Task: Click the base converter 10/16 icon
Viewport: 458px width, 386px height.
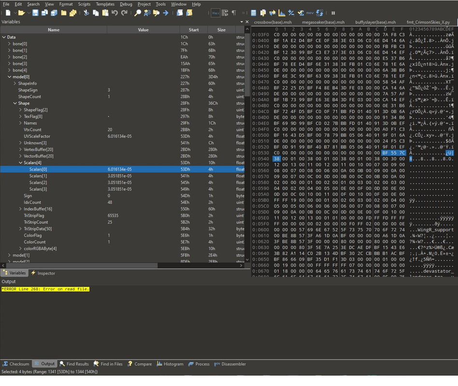Action: (319, 13)
